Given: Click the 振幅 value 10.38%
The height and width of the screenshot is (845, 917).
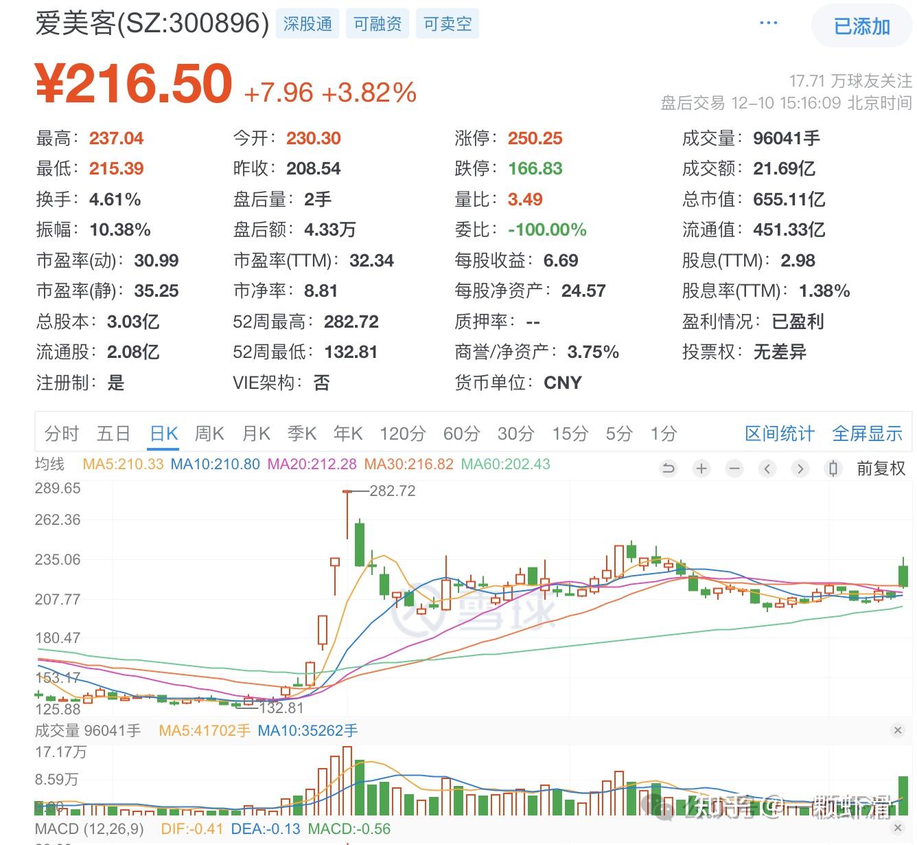Looking at the screenshot, I should pyautogui.click(x=119, y=229).
